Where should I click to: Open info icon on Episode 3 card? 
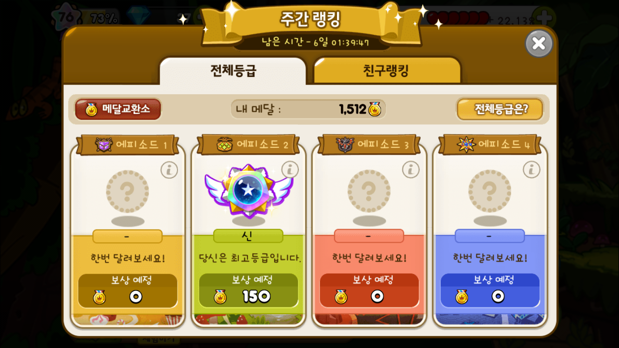click(x=411, y=170)
